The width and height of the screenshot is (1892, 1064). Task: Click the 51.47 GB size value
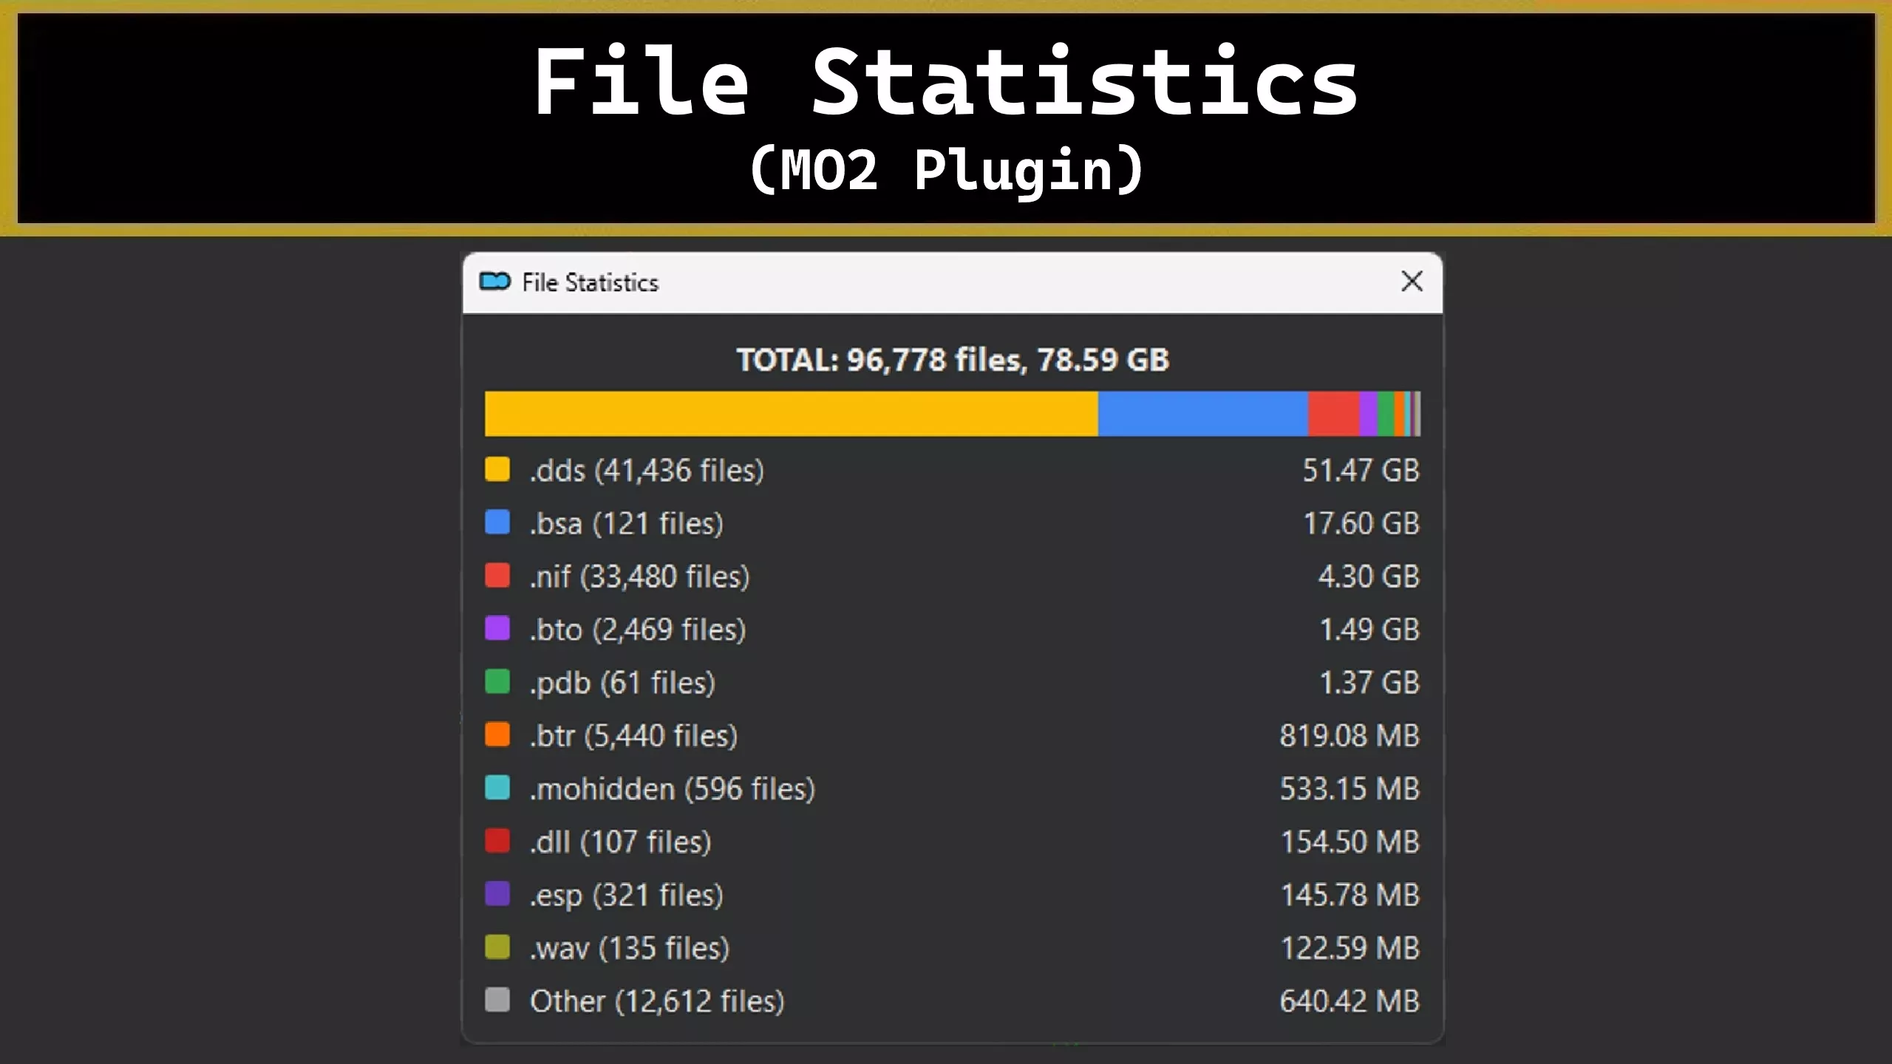(x=1361, y=470)
